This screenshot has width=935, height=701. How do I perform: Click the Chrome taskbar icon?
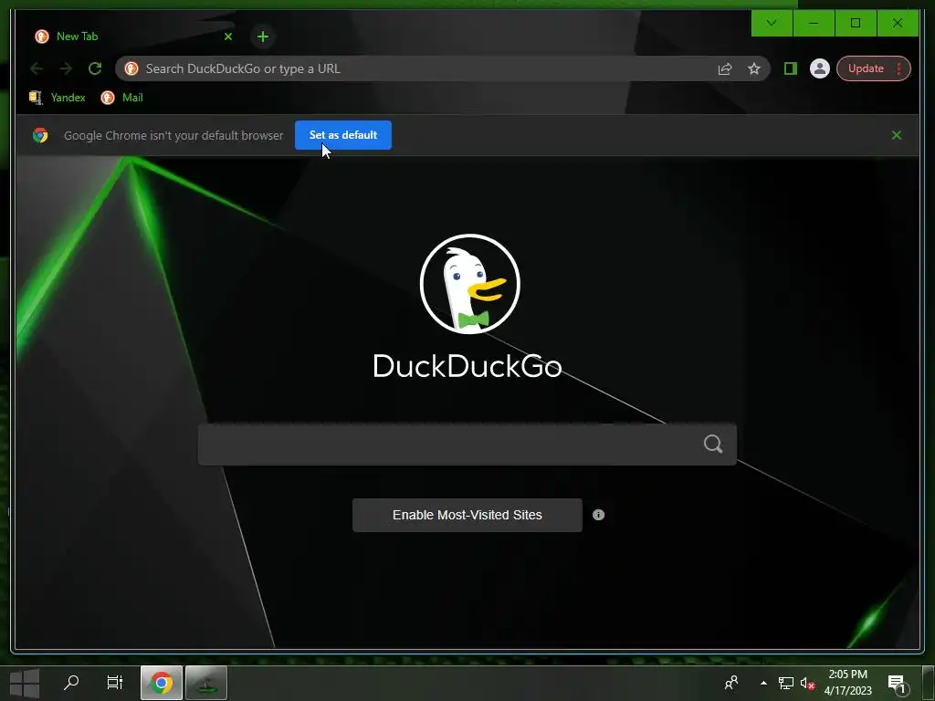[x=161, y=683]
